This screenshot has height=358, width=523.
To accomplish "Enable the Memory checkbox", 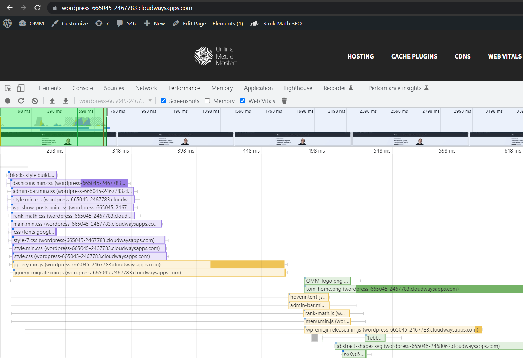I will point(208,101).
